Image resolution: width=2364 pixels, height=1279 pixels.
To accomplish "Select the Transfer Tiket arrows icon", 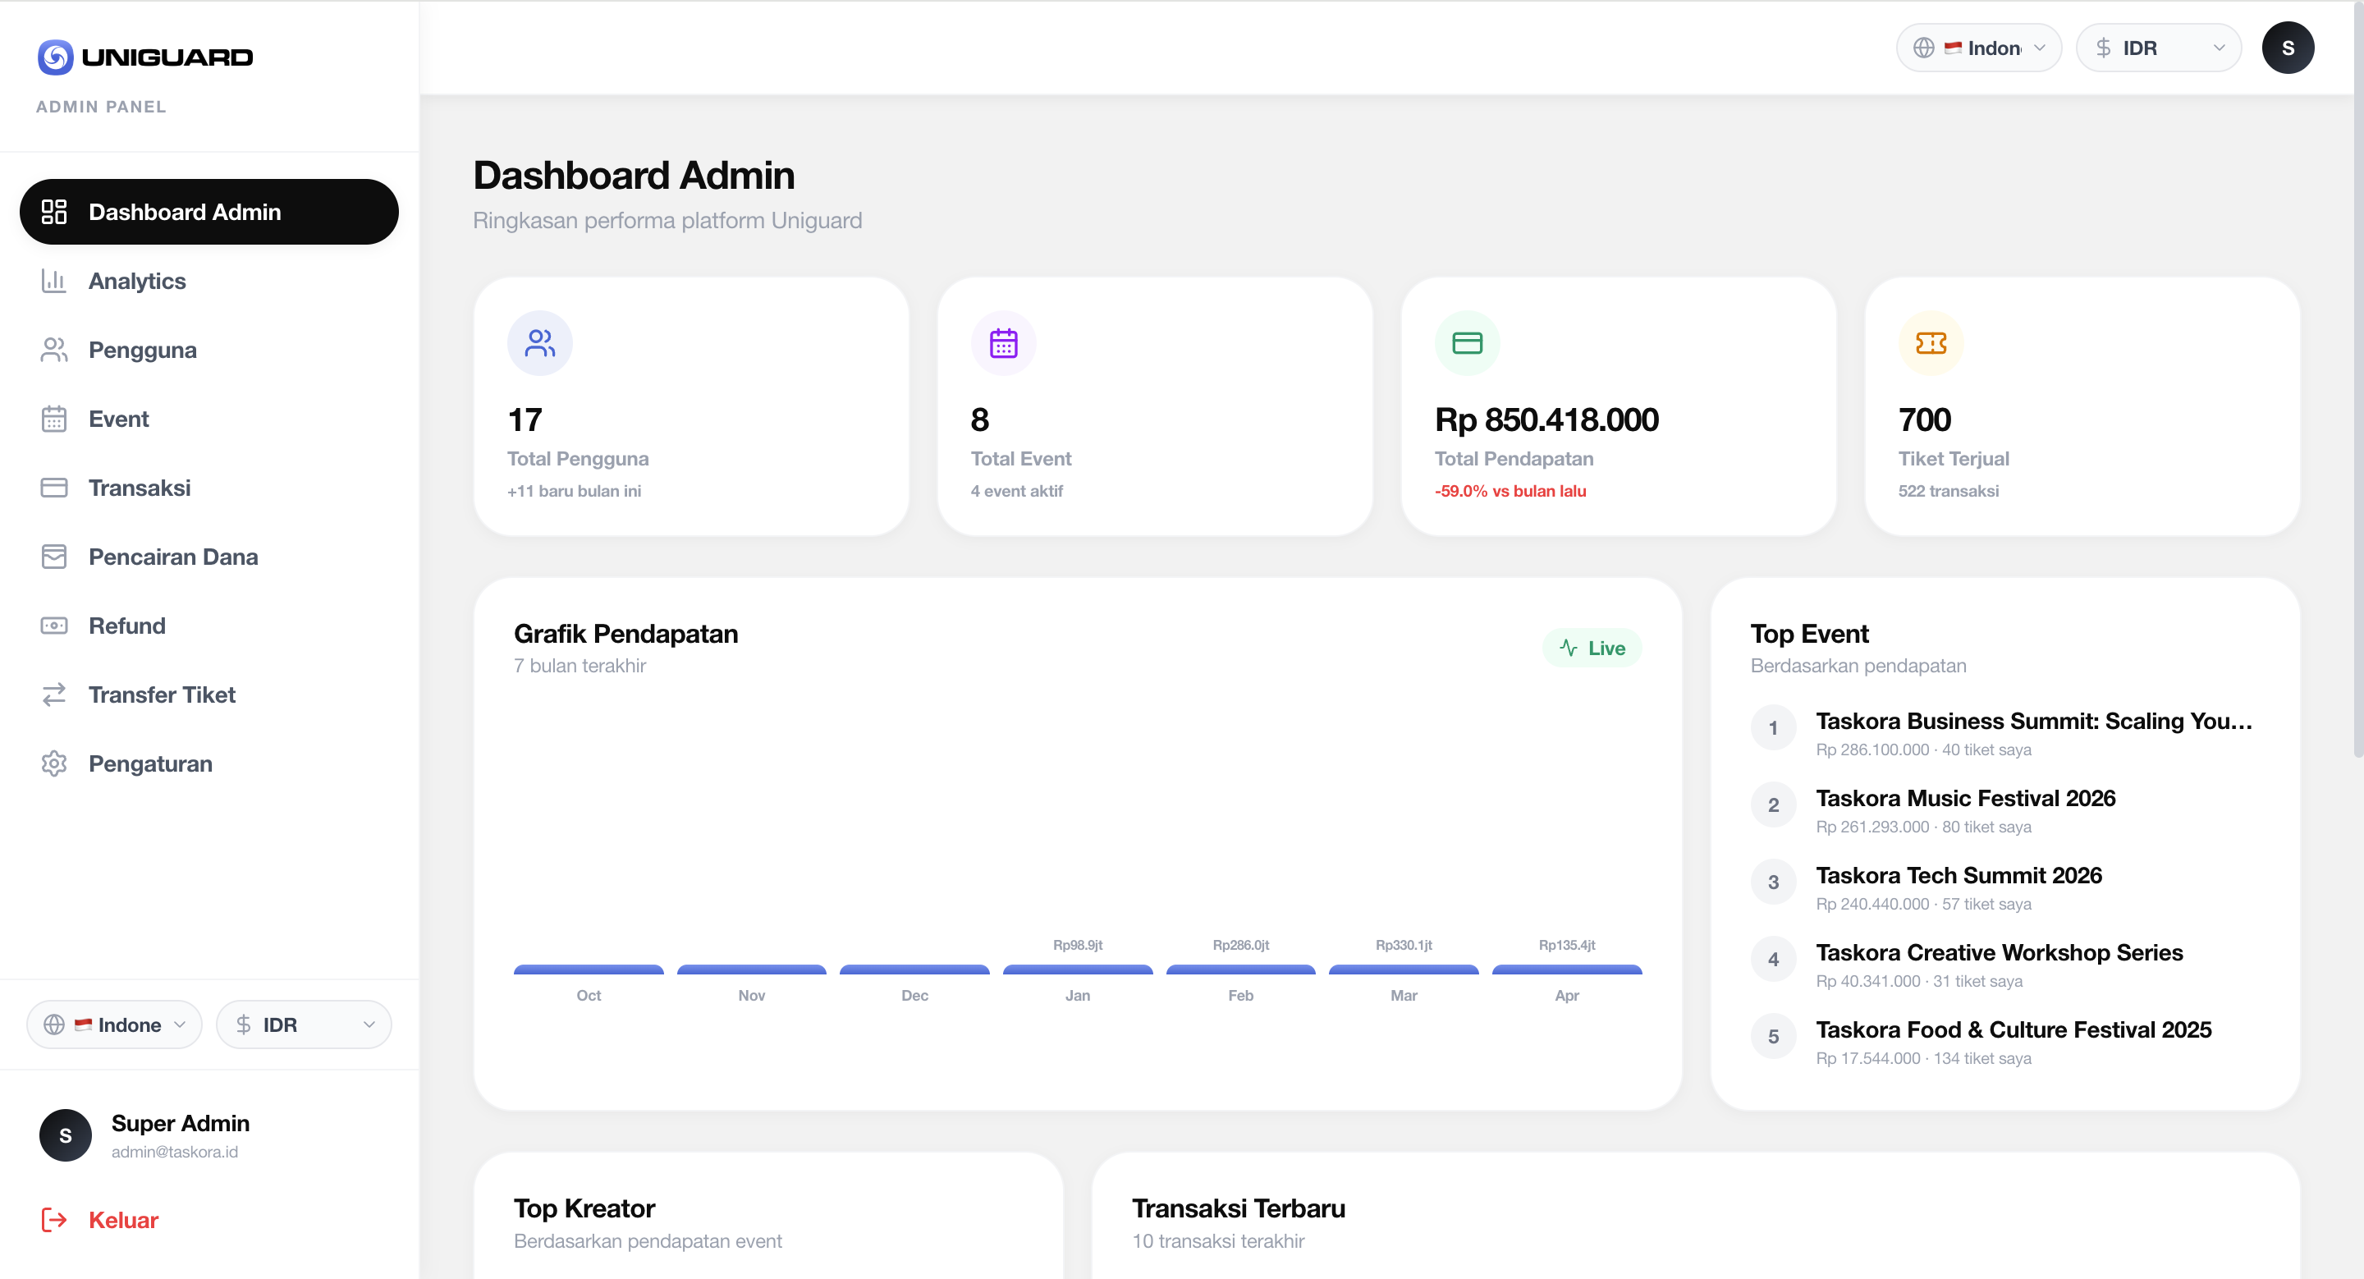I will click(x=54, y=695).
